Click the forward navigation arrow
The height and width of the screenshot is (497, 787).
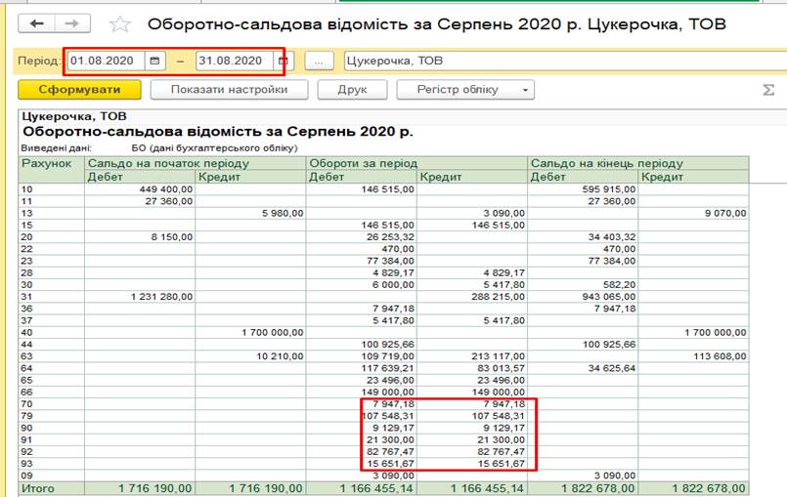click(x=71, y=23)
